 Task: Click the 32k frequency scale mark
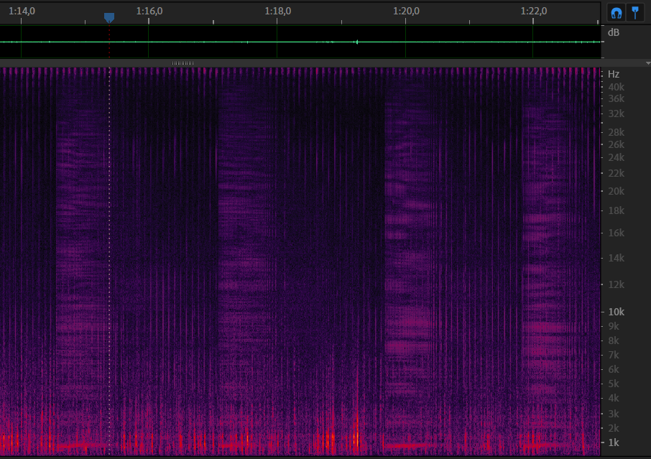[x=616, y=113]
